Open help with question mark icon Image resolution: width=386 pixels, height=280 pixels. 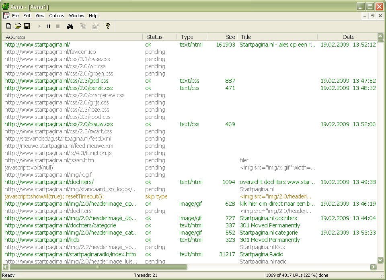coord(108,26)
